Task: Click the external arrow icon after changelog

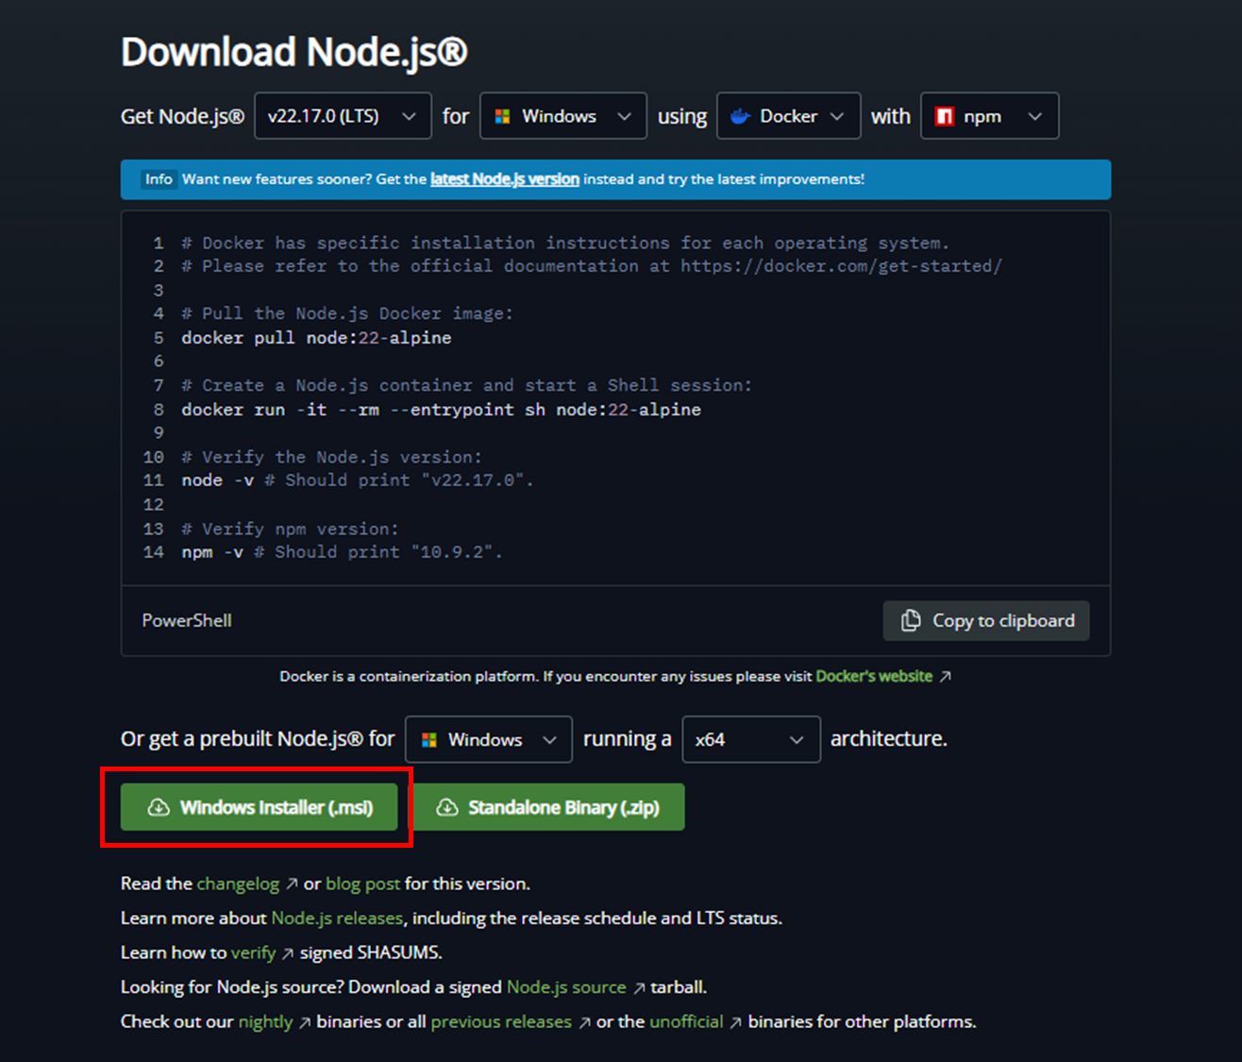Action: coord(292,885)
